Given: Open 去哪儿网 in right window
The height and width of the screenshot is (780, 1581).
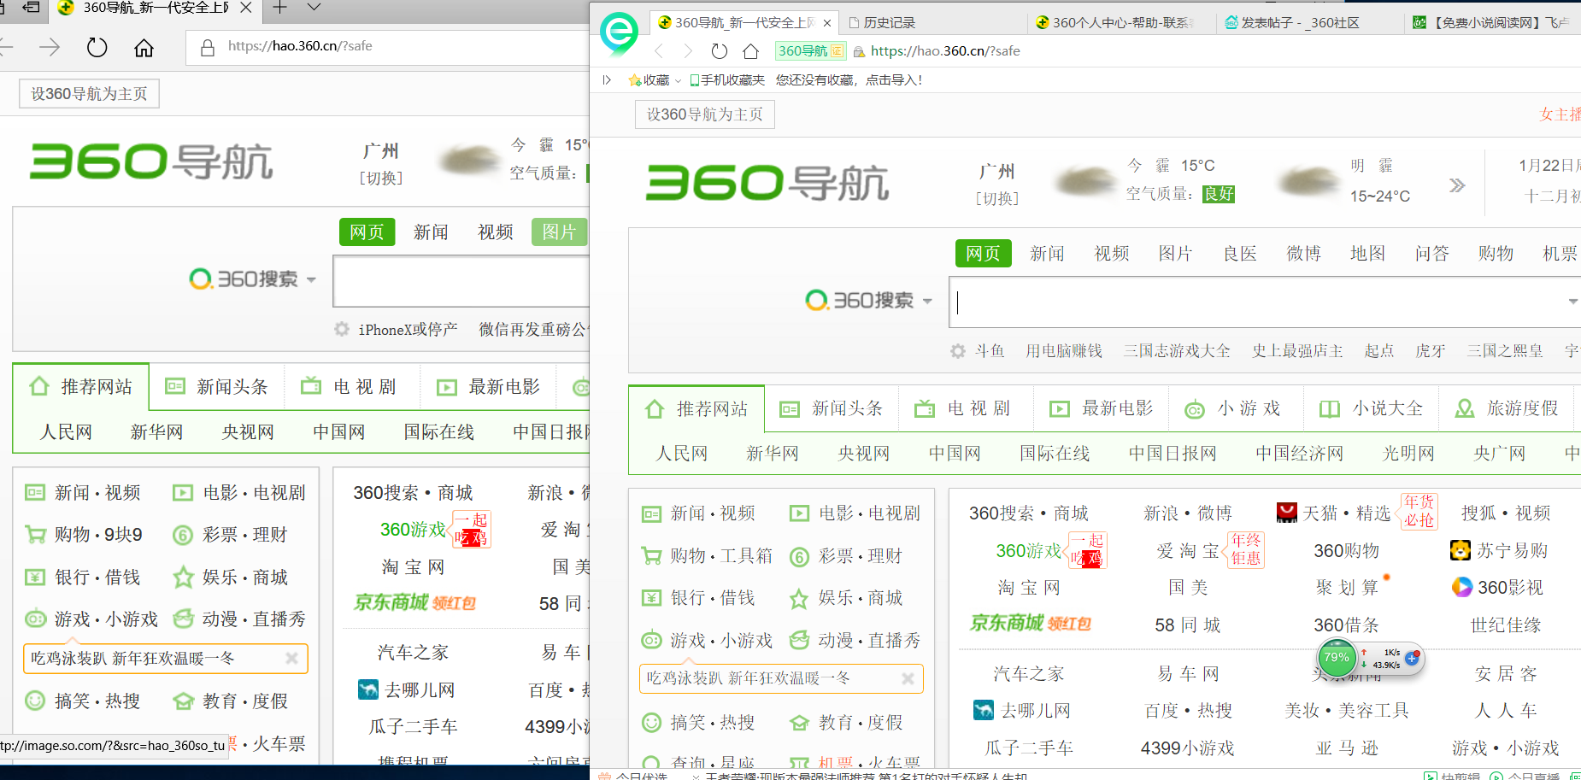Looking at the screenshot, I should pos(1022,711).
